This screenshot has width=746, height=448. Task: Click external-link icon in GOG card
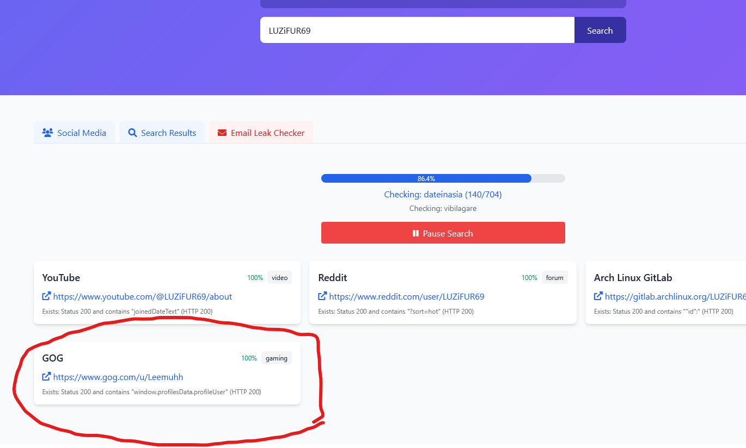pos(47,377)
